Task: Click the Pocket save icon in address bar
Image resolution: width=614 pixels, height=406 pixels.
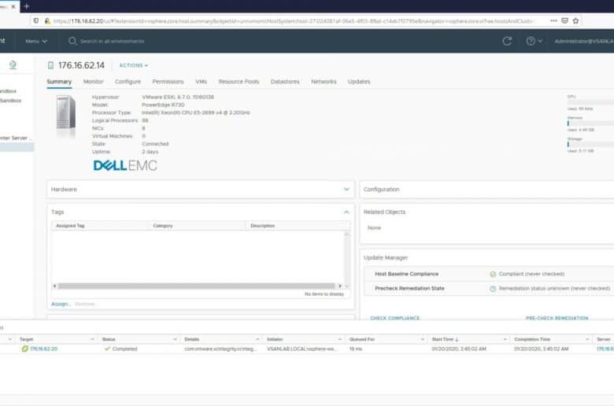Action: coord(564,20)
